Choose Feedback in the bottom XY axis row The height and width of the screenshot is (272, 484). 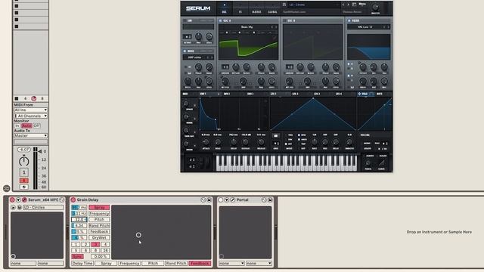200,264
